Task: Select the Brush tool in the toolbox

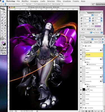Action: click(5, 20)
